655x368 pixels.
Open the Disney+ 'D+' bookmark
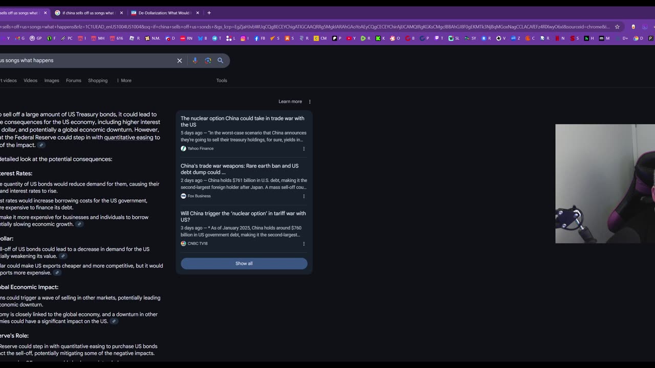tap(622, 38)
